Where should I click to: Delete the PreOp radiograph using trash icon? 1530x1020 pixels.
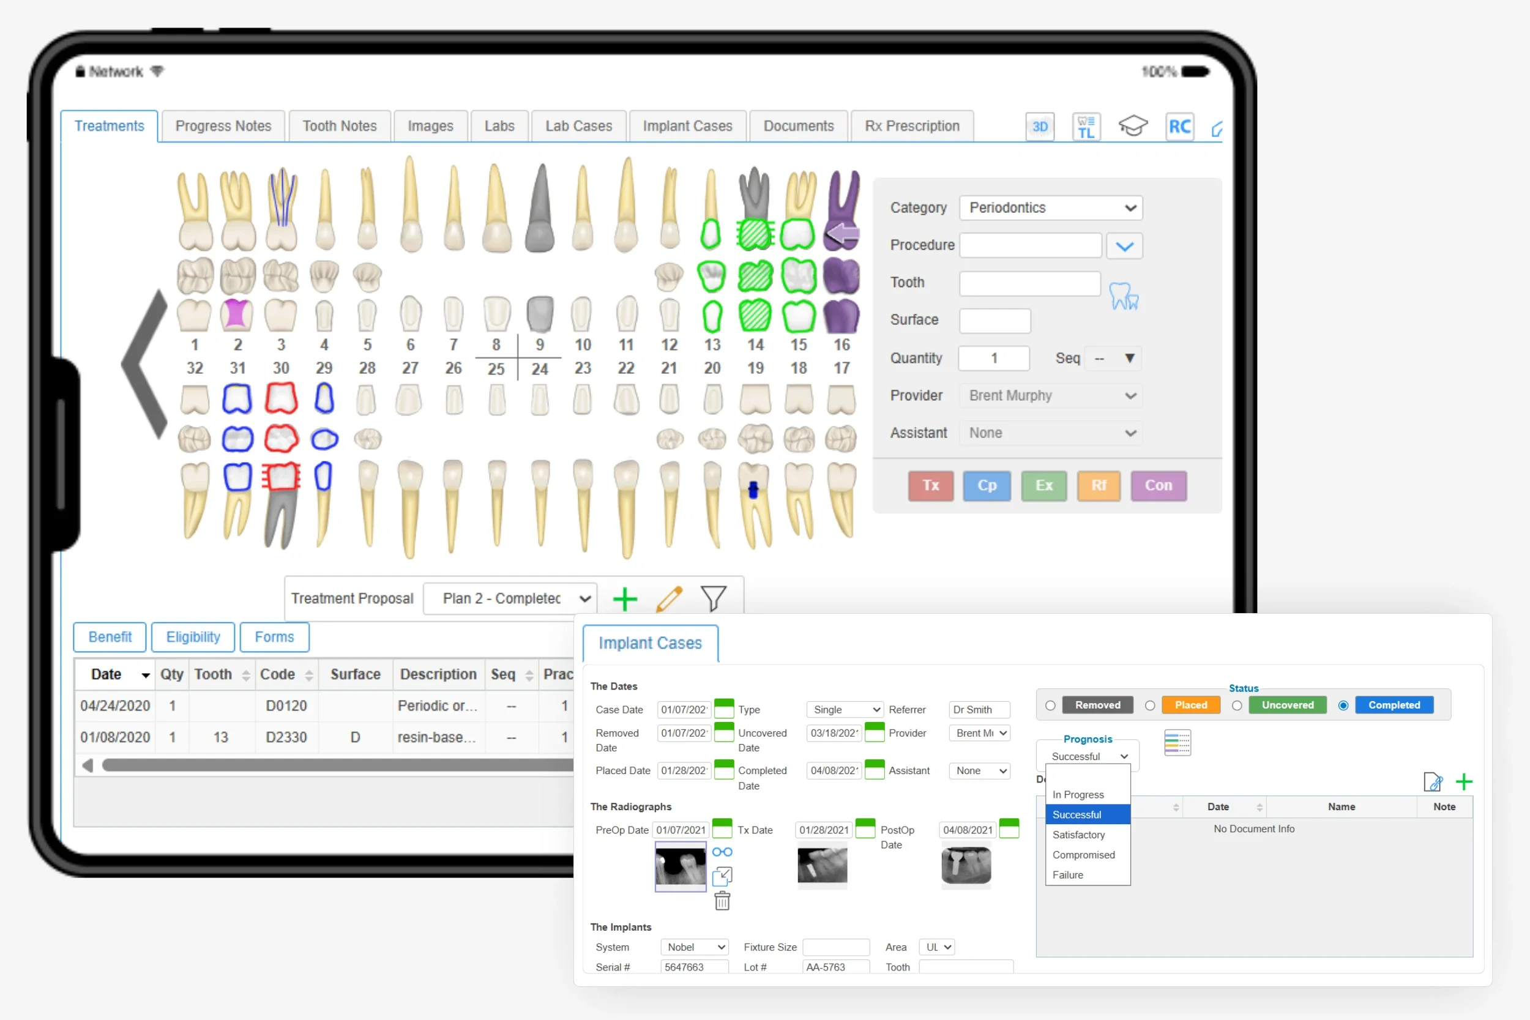coord(722,901)
